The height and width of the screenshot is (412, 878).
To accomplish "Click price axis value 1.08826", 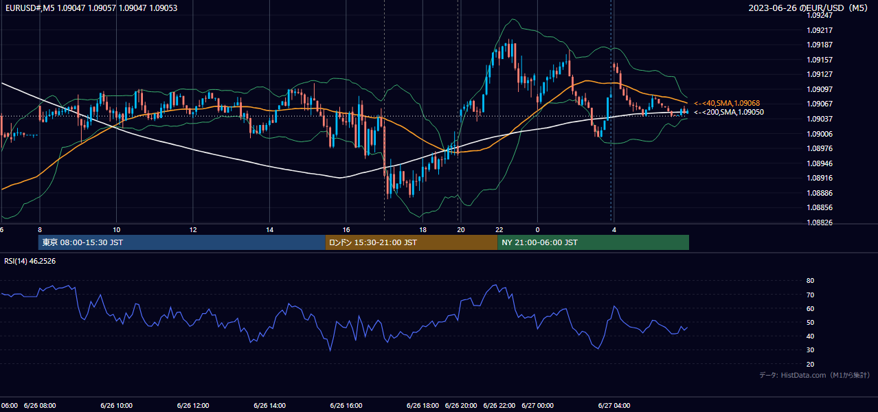I will pyautogui.click(x=820, y=222).
